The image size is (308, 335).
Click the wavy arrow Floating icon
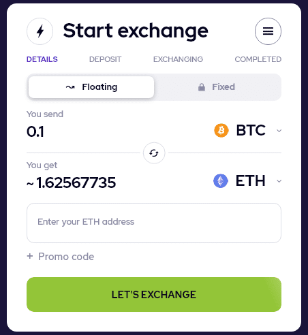click(70, 87)
